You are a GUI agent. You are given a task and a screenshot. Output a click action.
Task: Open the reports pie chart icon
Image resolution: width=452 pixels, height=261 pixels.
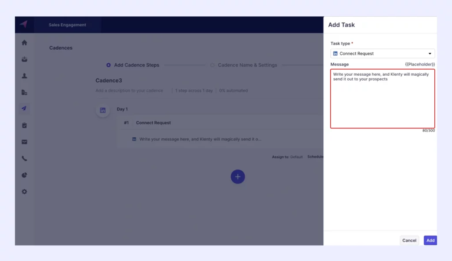tap(24, 175)
